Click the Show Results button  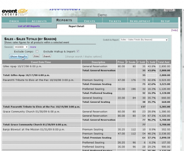[x=18, y=57]
